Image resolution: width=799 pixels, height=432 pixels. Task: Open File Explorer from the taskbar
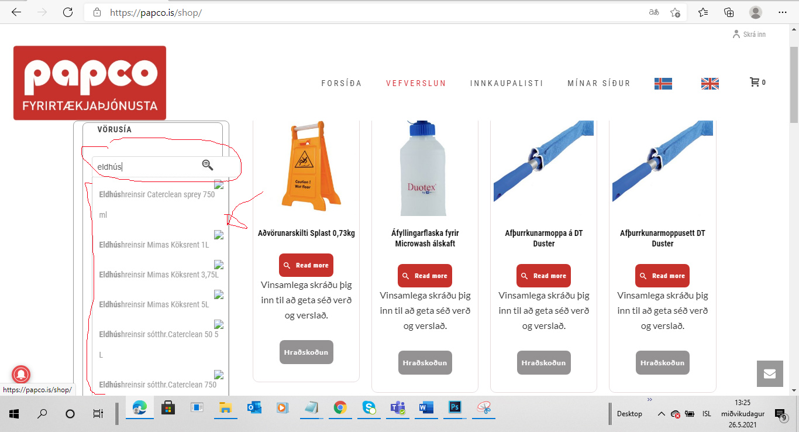tap(226, 408)
